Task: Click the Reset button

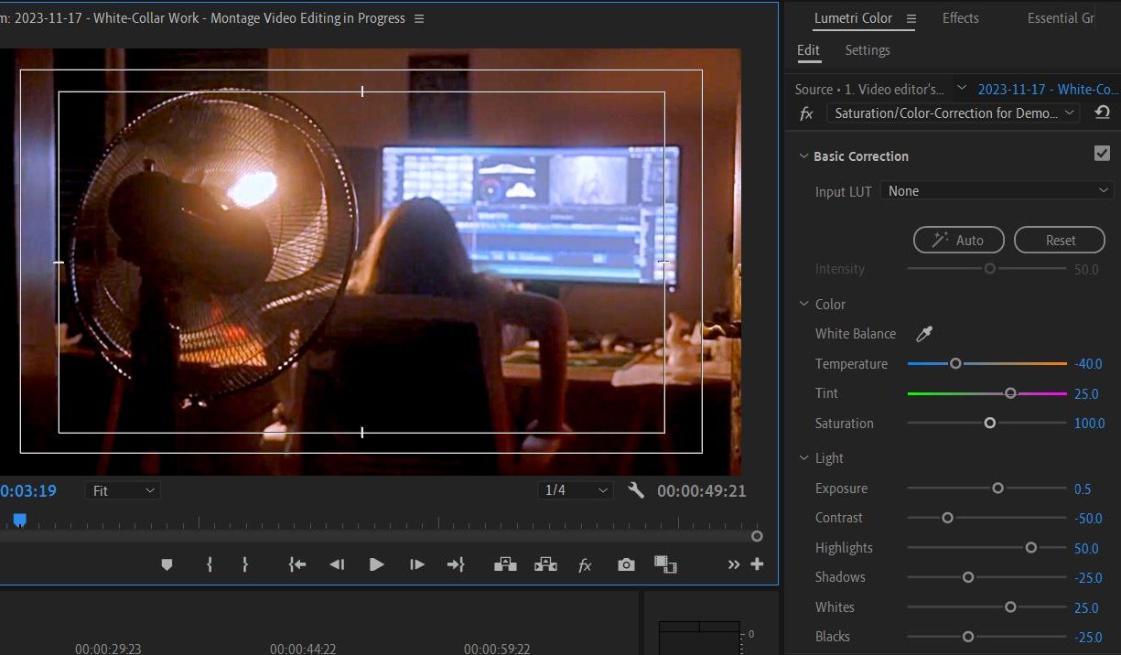Action: 1060,240
